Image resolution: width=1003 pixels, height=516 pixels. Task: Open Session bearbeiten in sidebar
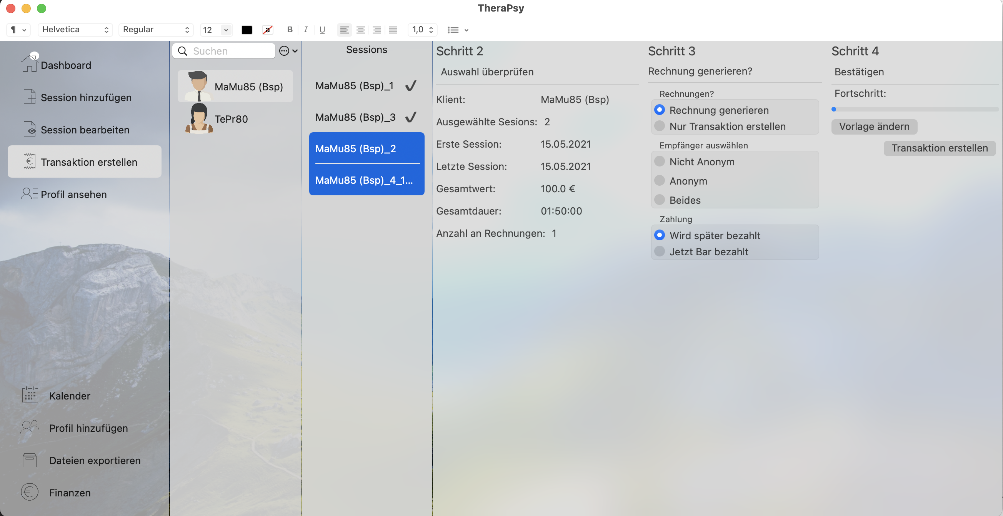pos(85,130)
